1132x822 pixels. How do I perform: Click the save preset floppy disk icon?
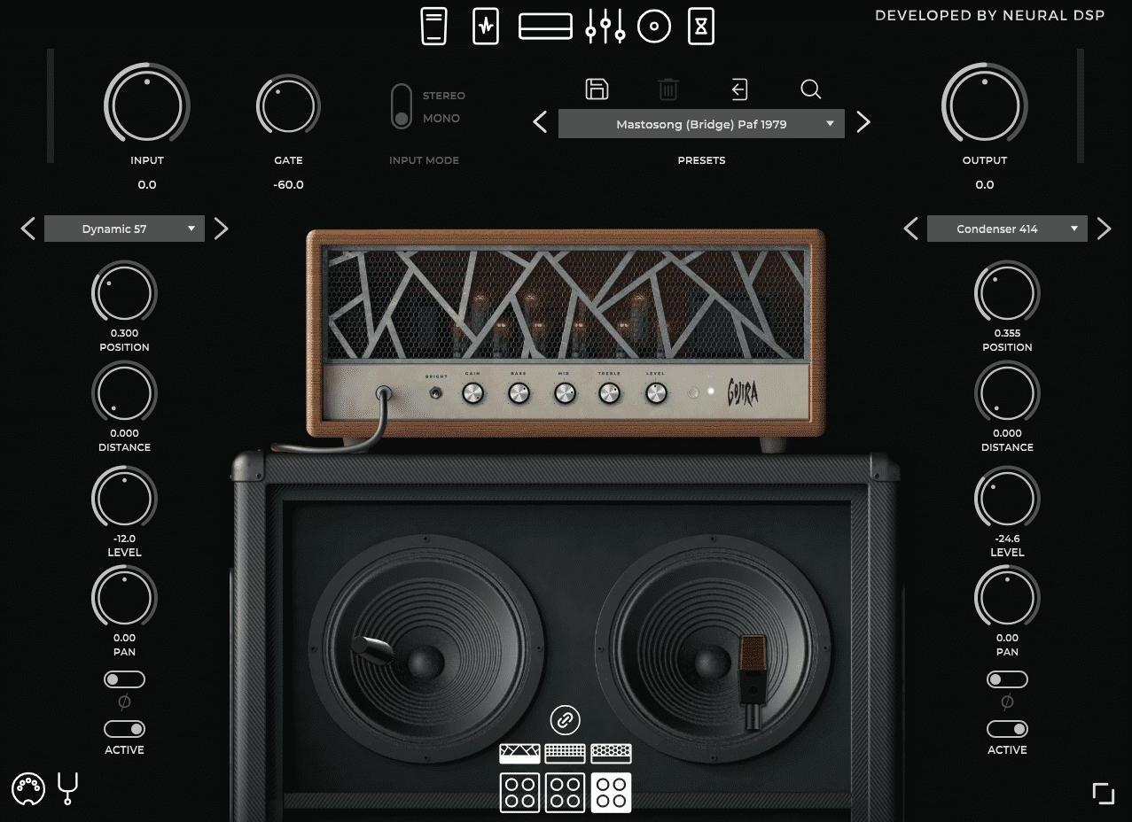[597, 89]
